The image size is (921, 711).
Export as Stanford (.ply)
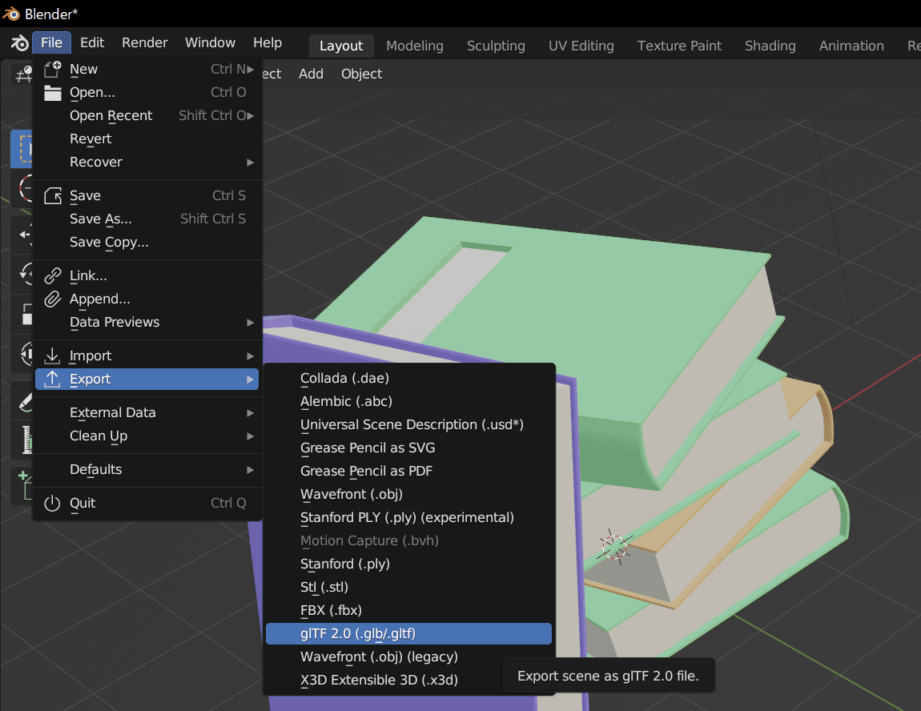coord(408,564)
